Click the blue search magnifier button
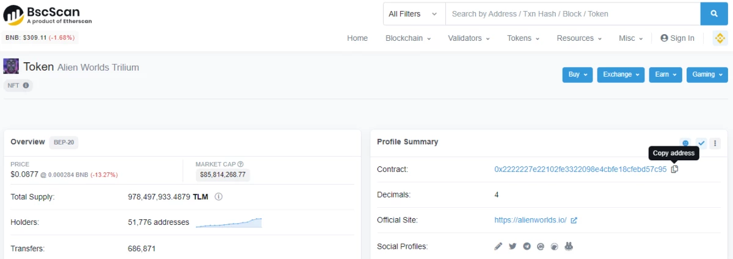The height and width of the screenshot is (259, 733). coord(713,14)
